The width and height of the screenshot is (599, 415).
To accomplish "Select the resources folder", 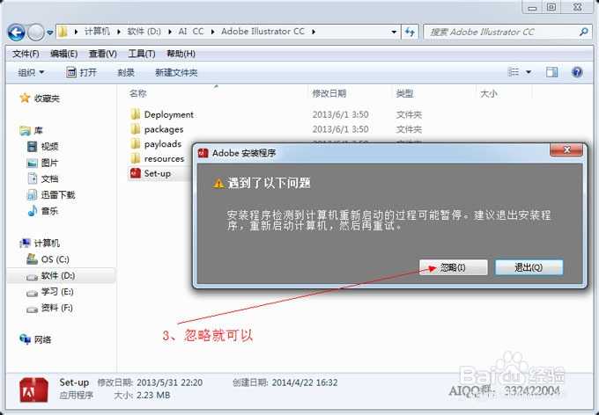I will pos(157,158).
